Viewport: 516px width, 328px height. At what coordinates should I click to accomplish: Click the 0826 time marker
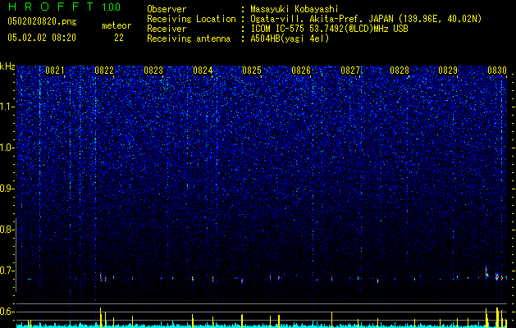301,71
